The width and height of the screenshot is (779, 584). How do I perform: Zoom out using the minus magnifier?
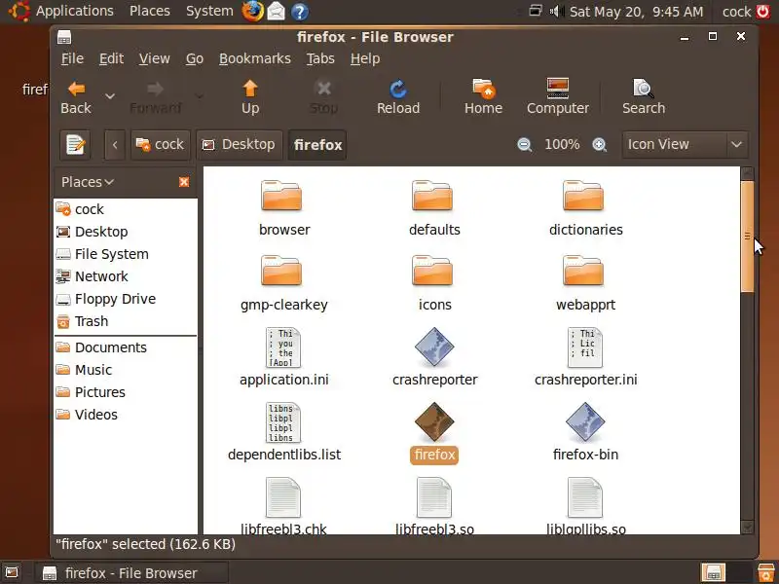click(x=524, y=144)
